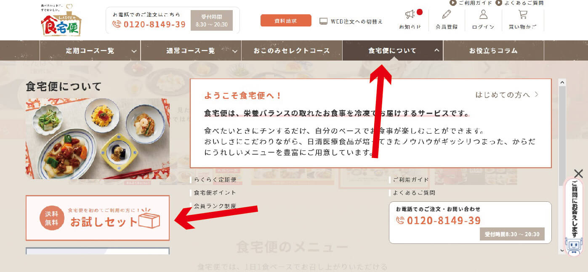The image size is (588, 272).
Task: Click the food dishes photo thumbnail
Action: coord(98,139)
